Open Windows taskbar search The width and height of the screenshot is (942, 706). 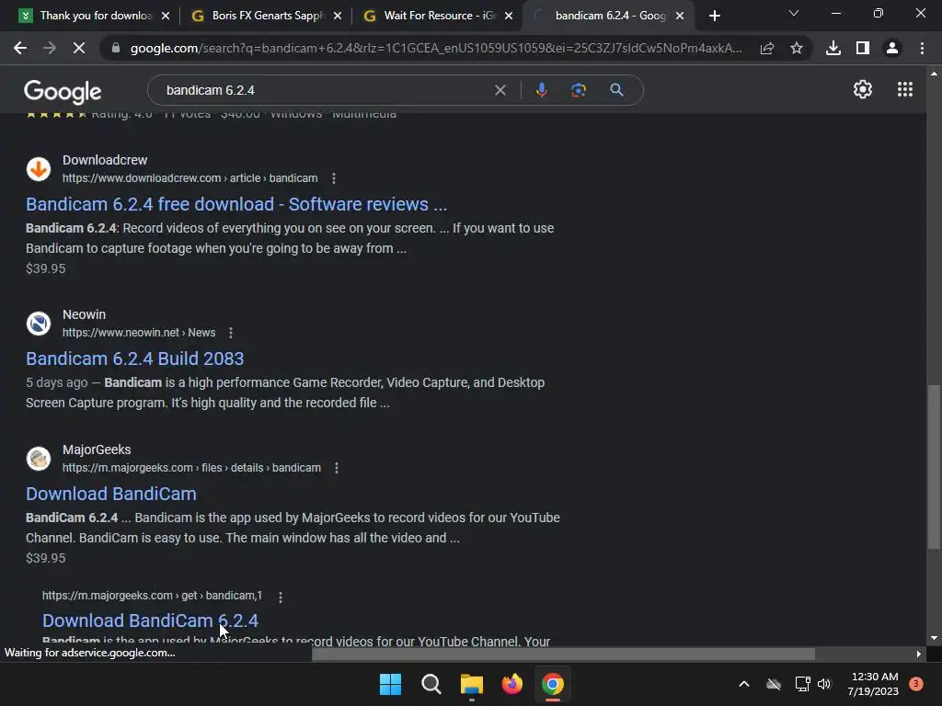coord(431,684)
